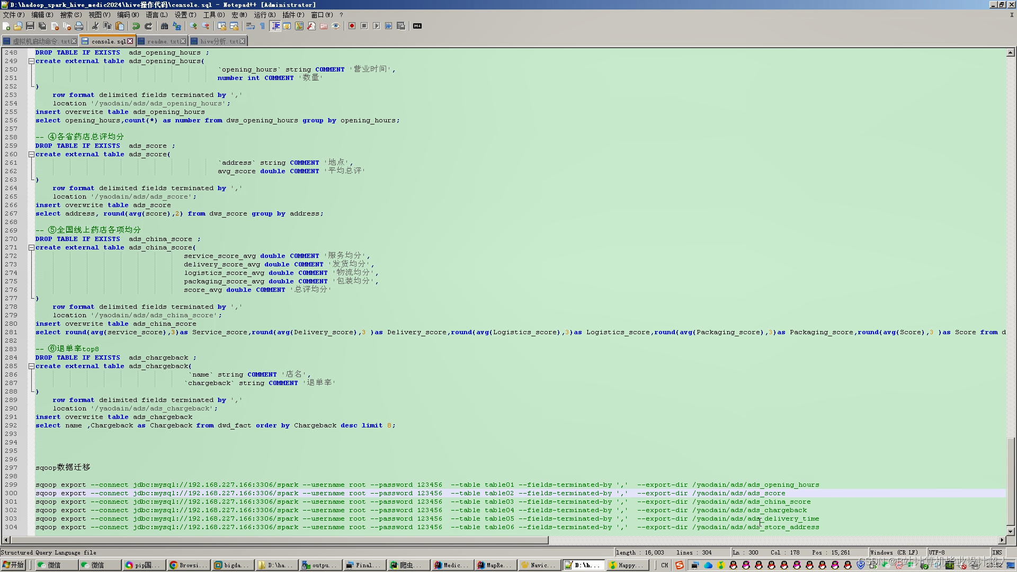This screenshot has height=572, width=1017.
Task: Toggle the indent guide toolbar button
Action: (x=275, y=26)
